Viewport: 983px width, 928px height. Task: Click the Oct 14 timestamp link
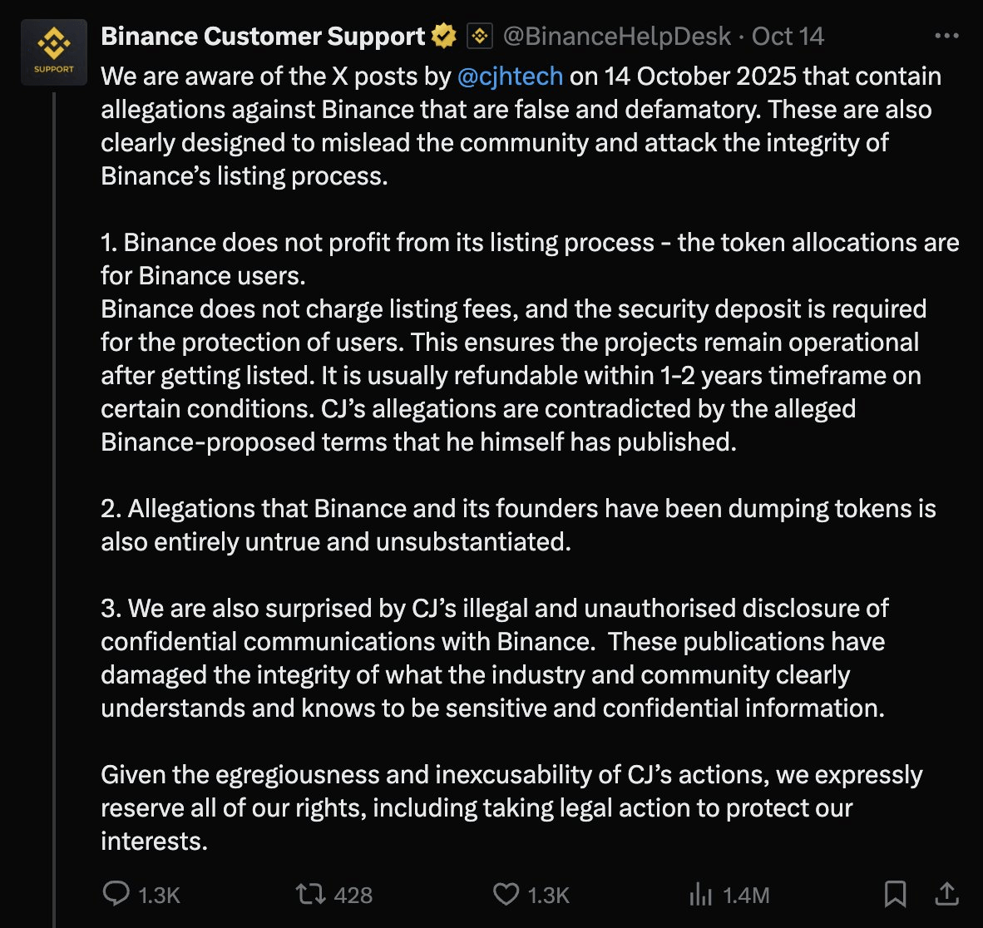click(x=785, y=36)
